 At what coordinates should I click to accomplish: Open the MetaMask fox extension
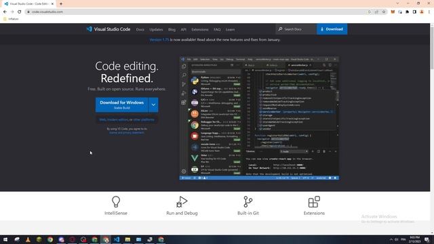tap(393, 12)
